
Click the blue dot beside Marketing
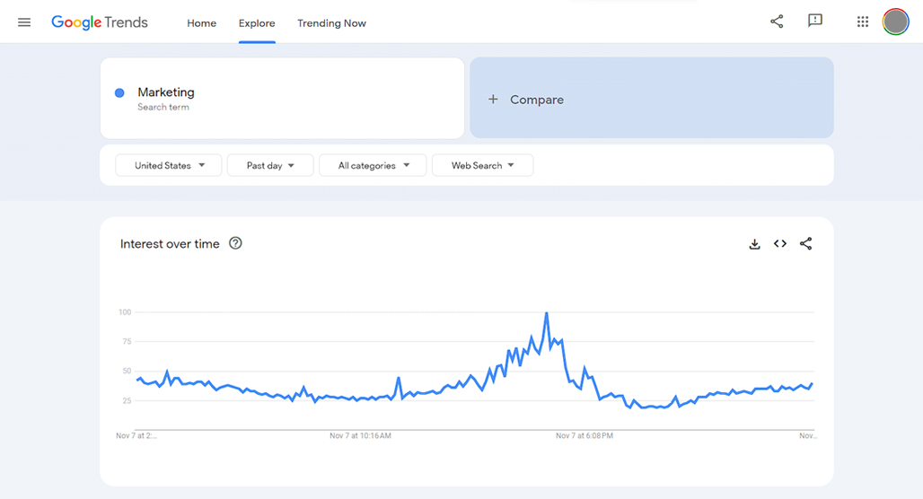(119, 92)
